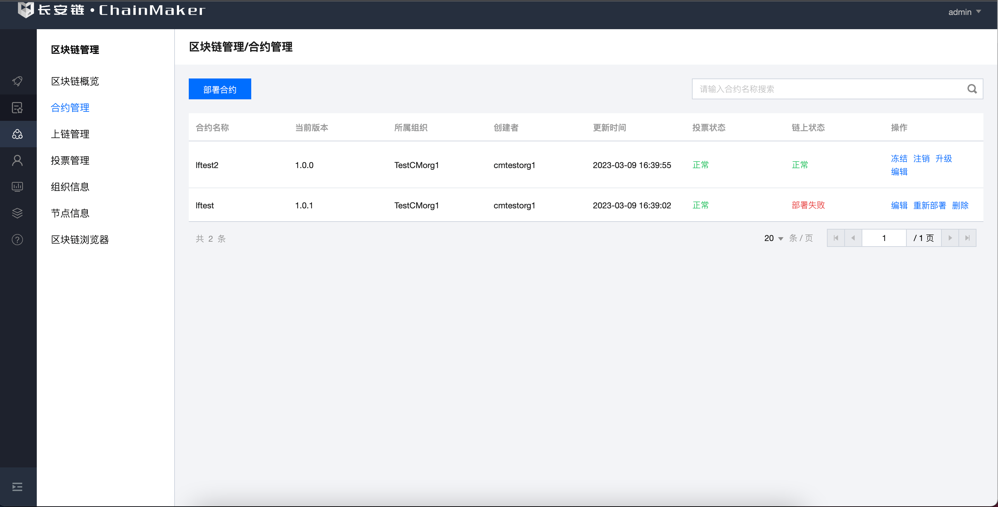Screen dimensions: 998x507
Task: Go to last page in pagination
Action: click(x=967, y=238)
